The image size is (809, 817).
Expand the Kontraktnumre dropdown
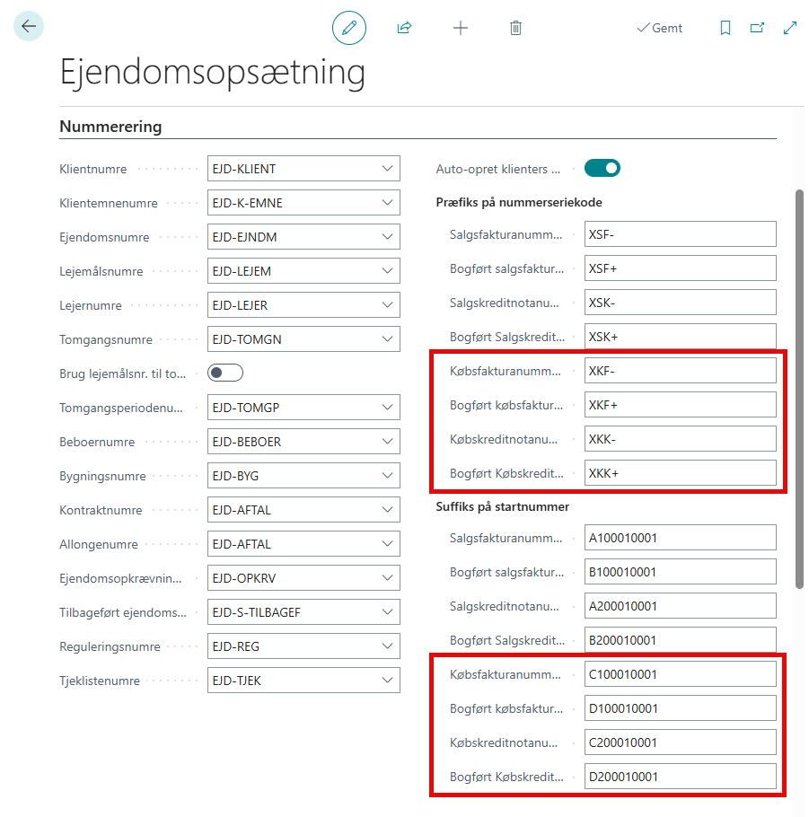tap(387, 510)
